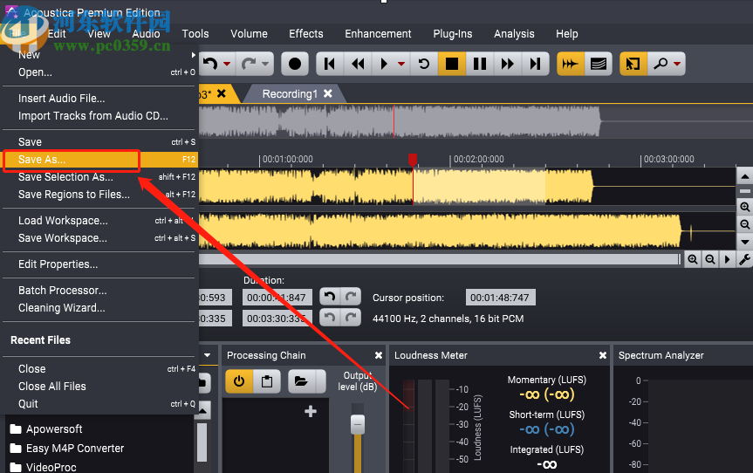
Task: Switch to waveform display mode
Action: tap(570, 64)
